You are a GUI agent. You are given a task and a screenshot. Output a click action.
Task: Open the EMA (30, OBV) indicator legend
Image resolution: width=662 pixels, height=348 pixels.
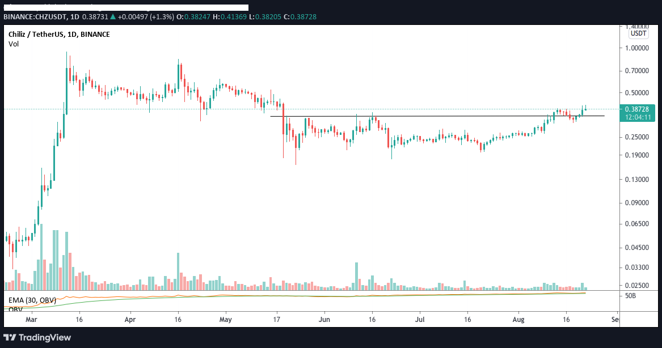pos(32,300)
